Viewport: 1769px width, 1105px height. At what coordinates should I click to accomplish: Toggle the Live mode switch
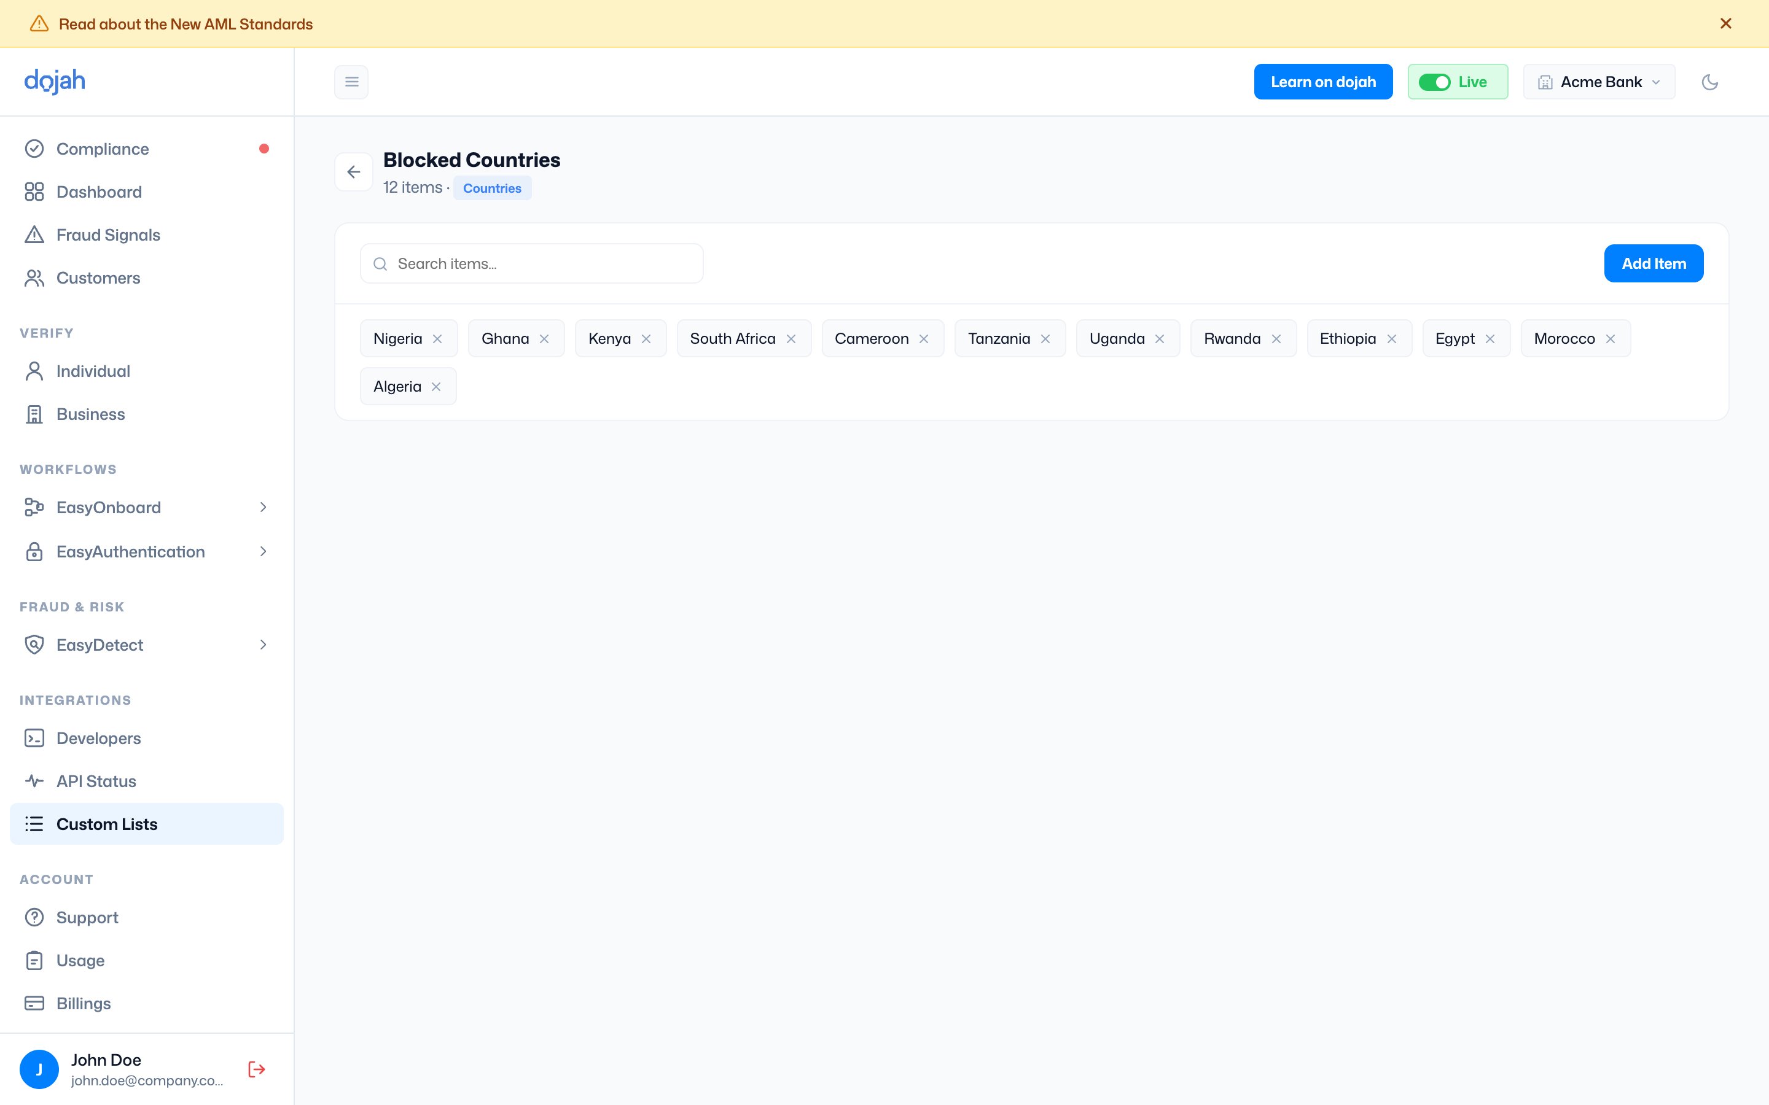click(x=1434, y=82)
